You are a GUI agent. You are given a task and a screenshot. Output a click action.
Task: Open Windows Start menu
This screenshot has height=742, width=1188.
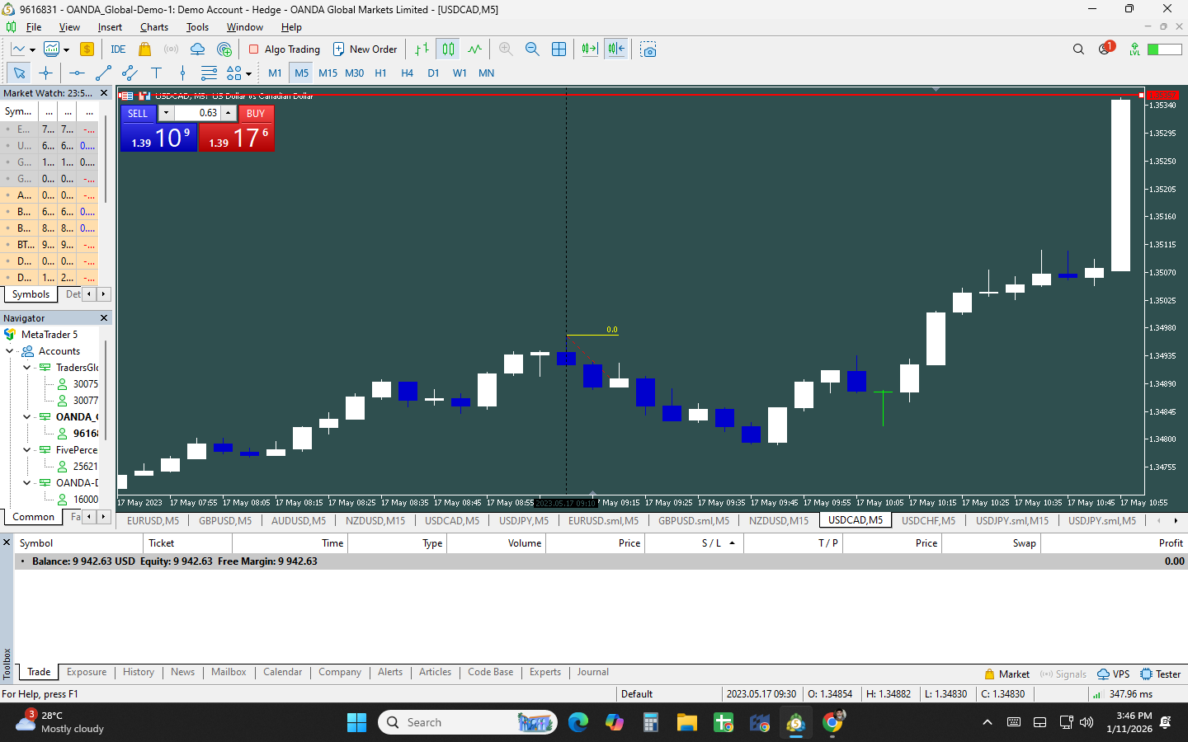pyautogui.click(x=356, y=723)
